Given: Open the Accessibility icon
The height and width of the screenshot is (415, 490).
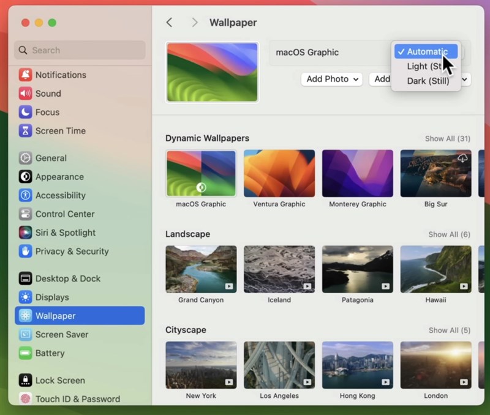Looking at the screenshot, I should [25, 195].
